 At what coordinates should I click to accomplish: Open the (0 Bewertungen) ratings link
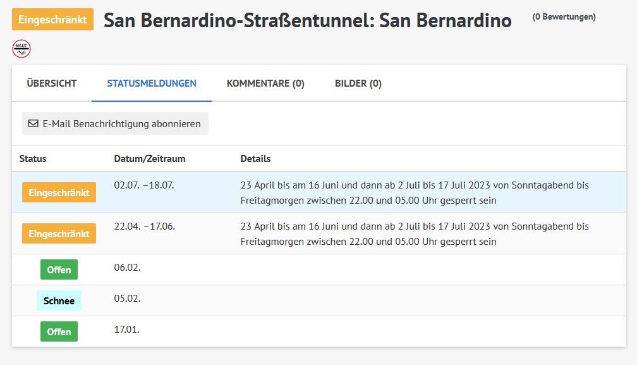tap(564, 17)
